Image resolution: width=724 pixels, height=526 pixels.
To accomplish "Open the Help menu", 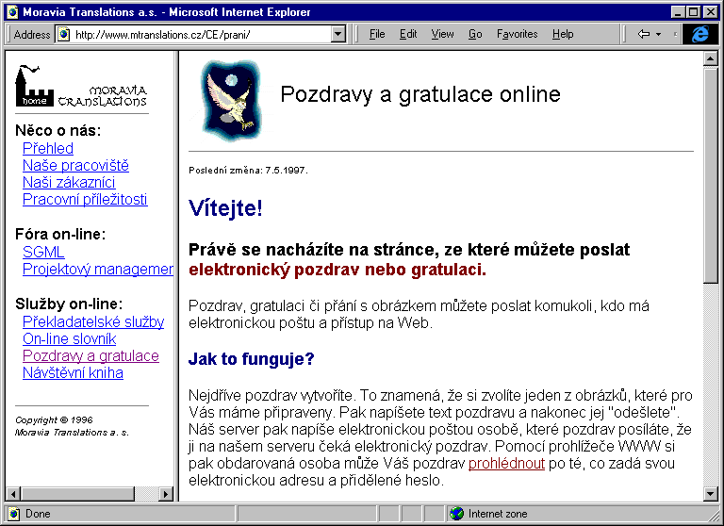I will (563, 34).
